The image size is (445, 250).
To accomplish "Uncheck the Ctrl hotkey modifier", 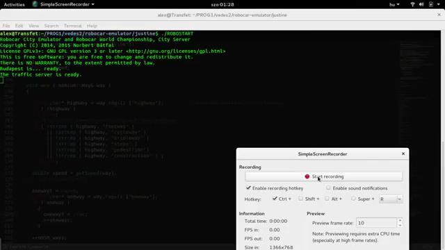I will 275,199.
